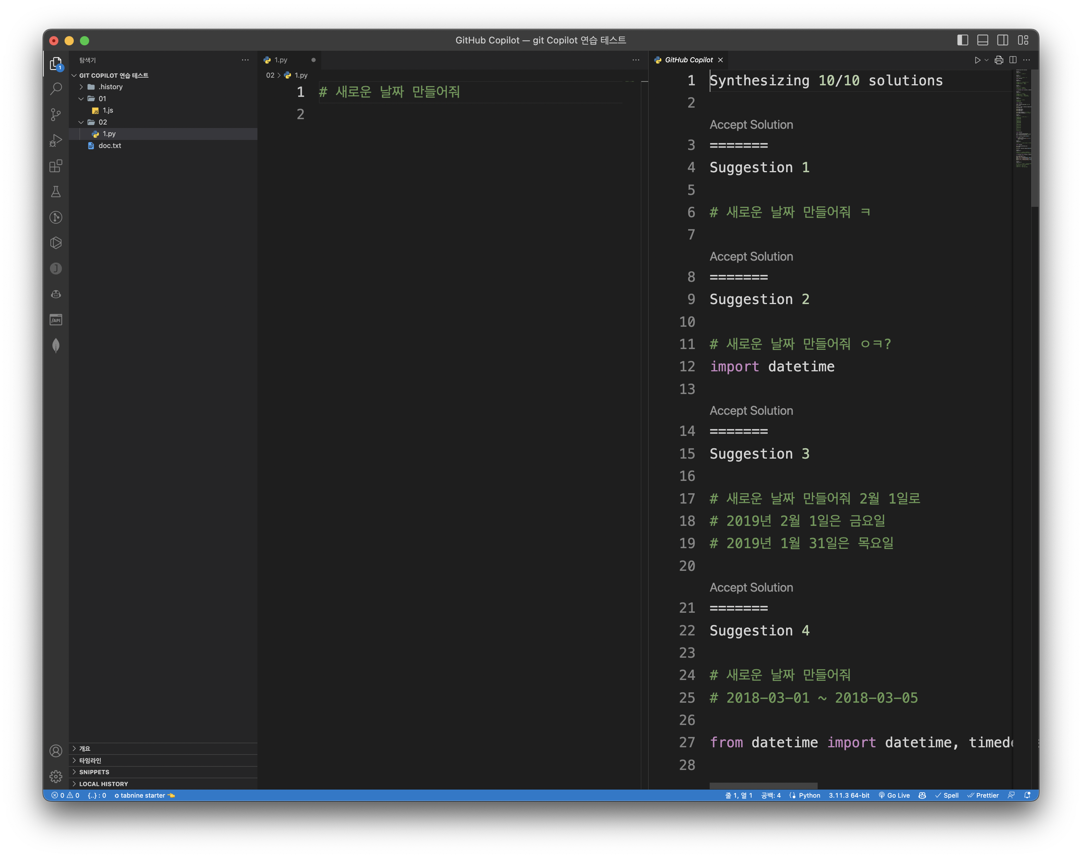Select interpreter 3.11.3 64-bit
The height and width of the screenshot is (858, 1082).
coord(849,795)
